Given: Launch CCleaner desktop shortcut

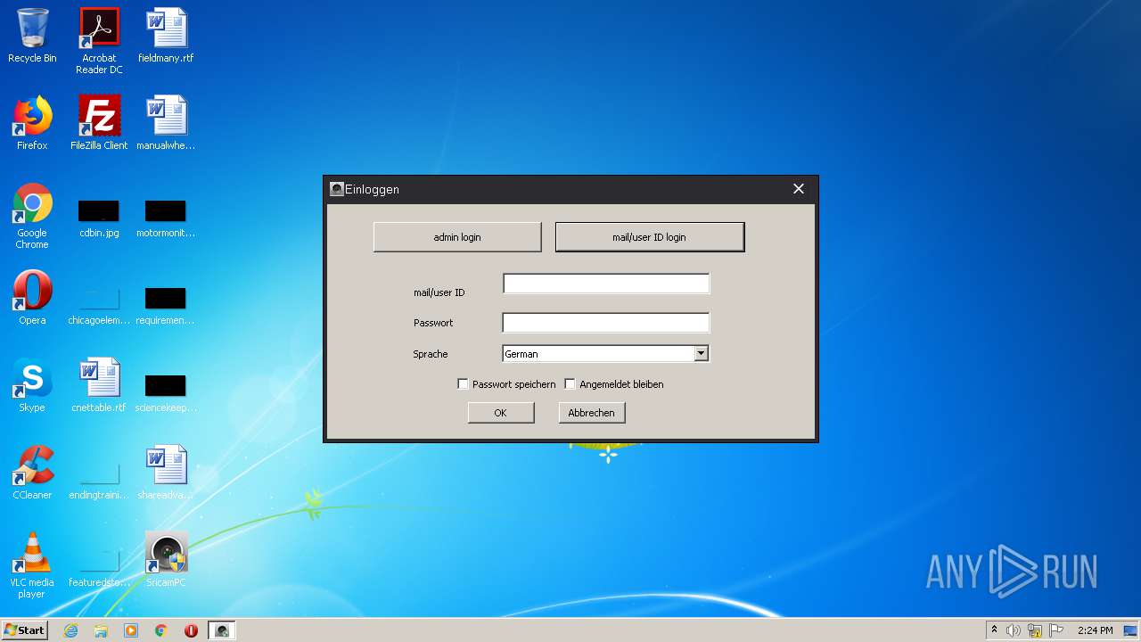Looking at the screenshot, I should coord(32,473).
